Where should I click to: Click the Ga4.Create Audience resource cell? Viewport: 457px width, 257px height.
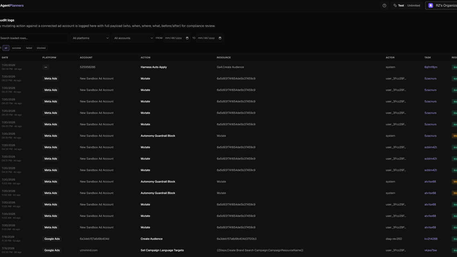[x=230, y=67]
